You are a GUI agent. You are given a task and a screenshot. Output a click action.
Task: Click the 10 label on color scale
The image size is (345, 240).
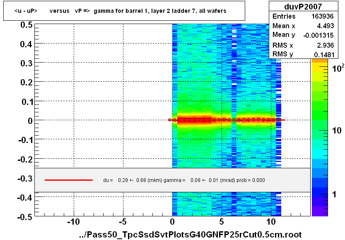tap(337, 131)
